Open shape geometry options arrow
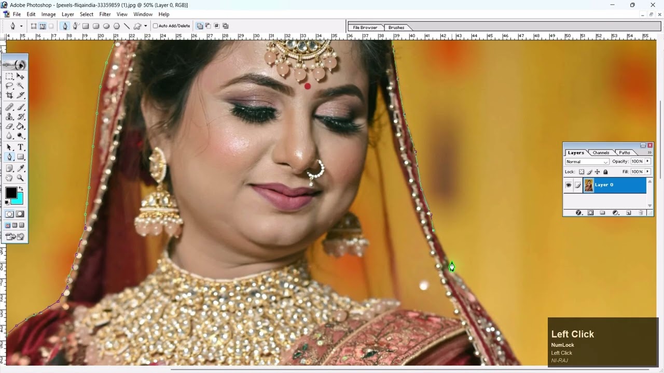This screenshot has height=373, width=664. click(x=146, y=26)
